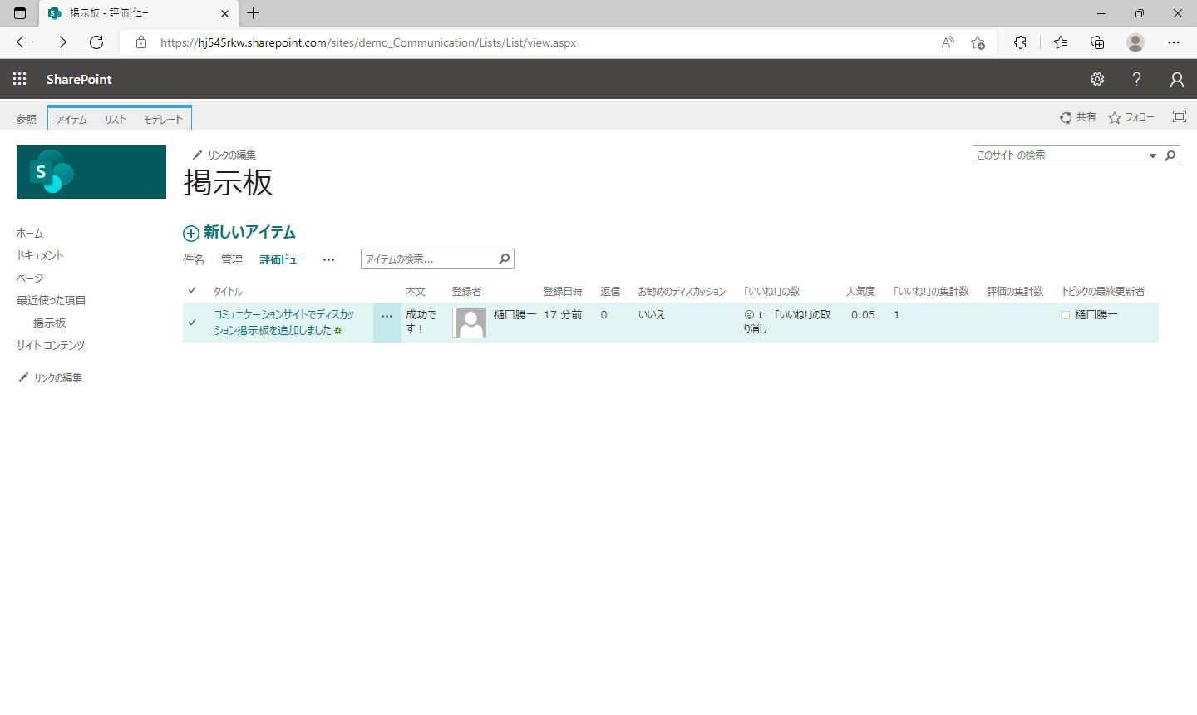1197x715 pixels.
Task: Open the account profile icon in SharePoint header
Action: (x=1176, y=79)
